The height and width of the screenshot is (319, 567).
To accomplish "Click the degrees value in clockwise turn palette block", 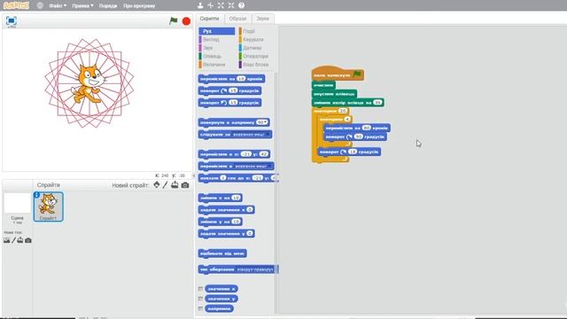I will pos(233,90).
